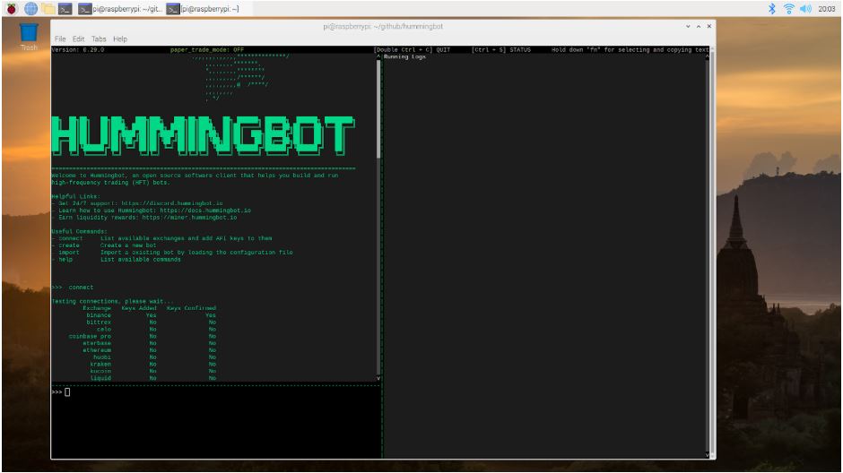Close the terminal window
The height and width of the screenshot is (473, 843).
tap(709, 26)
